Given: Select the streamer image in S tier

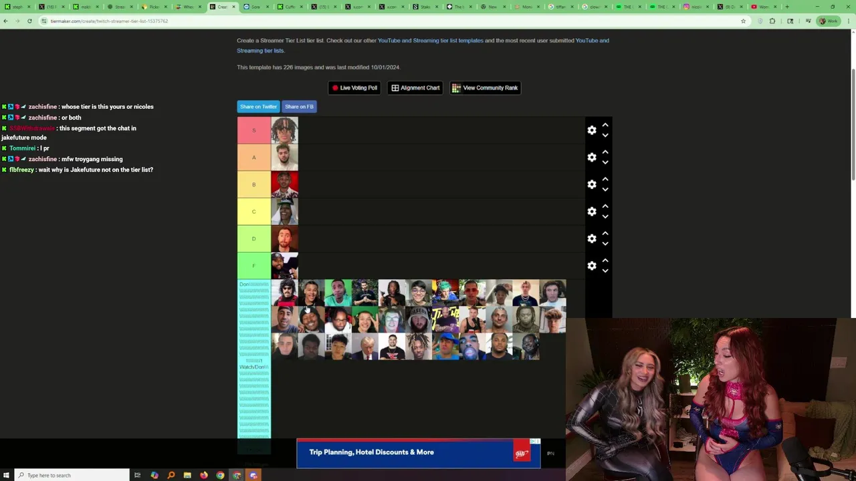Looking at the screenshot, I should coord(284,130).
